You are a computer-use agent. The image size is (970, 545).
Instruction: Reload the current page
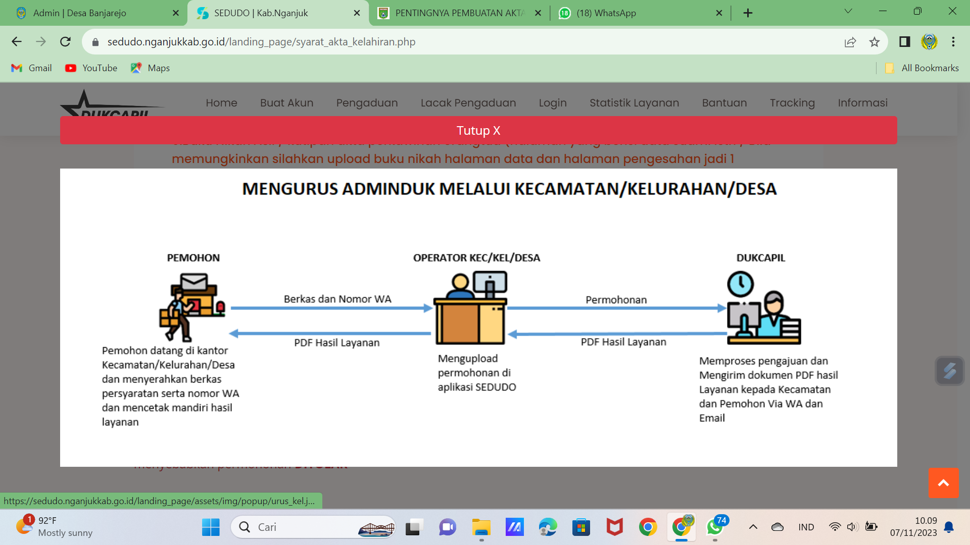coord(65,42)
